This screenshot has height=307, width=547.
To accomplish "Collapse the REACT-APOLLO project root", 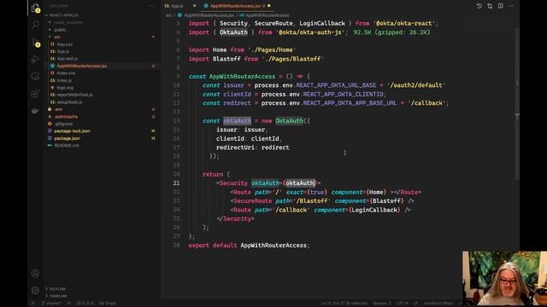I will pos(64,15).
